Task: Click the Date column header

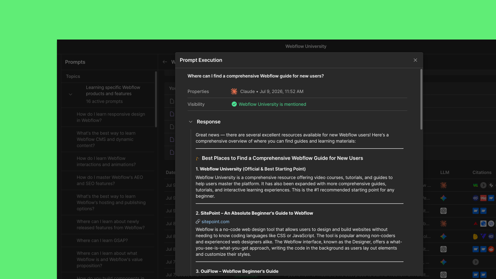Action: pos(170,172)
